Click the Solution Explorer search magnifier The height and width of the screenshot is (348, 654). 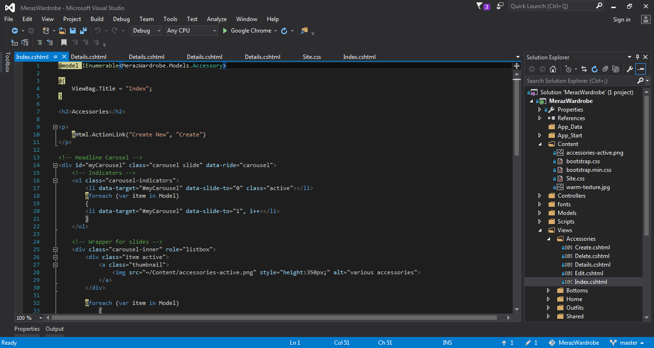coord(641,81)
